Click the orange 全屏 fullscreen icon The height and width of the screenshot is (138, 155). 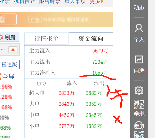click(1, 76)
